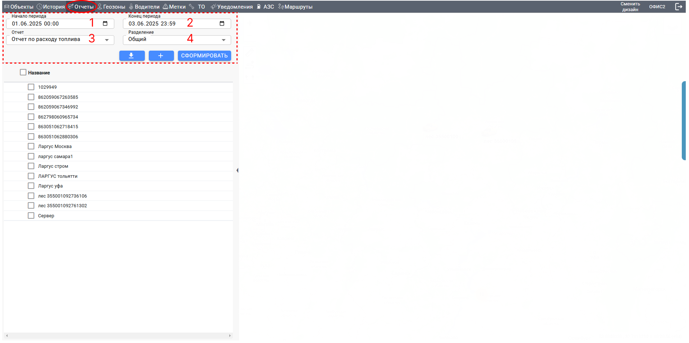The height and width of the screenshot is (343, 689).
Task: Click the Начало периода date field
Action: 47,24
